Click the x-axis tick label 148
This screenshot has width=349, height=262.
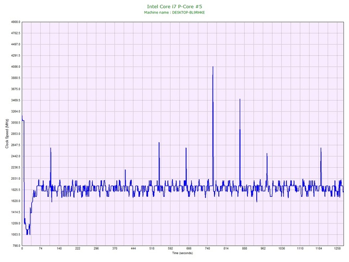pyautogui.click(x=59, y=248)
